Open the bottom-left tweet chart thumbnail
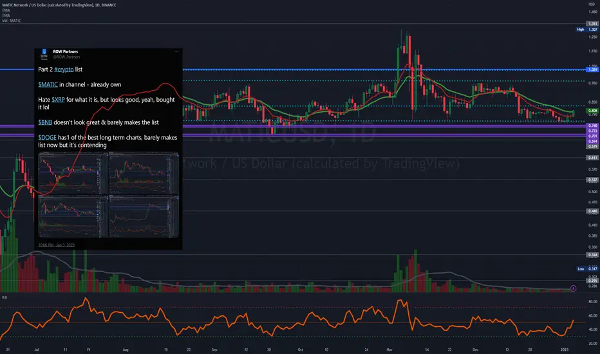 point(73,217)
